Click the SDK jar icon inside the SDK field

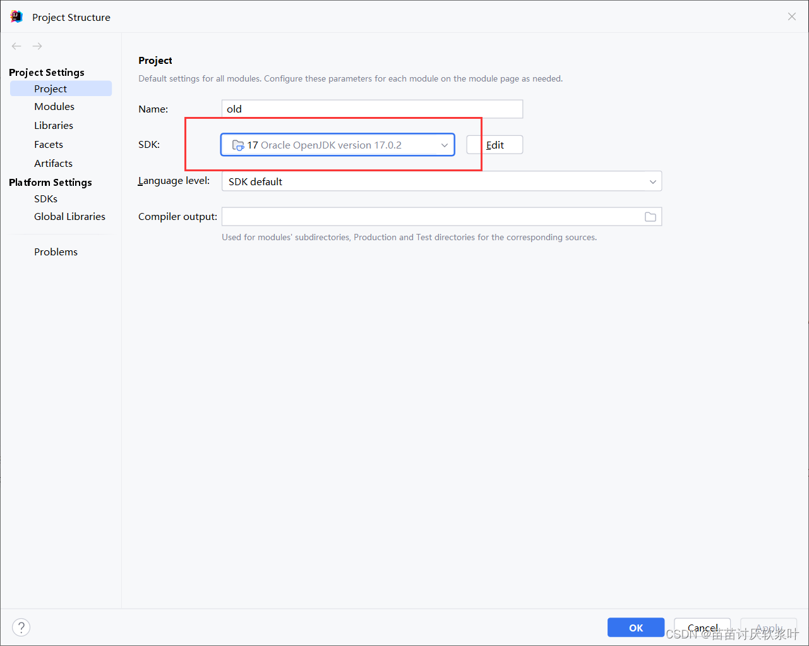click(238, 145)
